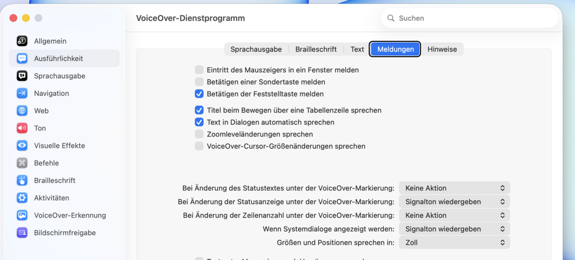575x260 pixels.
Task: Select the VoiceOver-Erkennung category label
Action: pos(70,215)
